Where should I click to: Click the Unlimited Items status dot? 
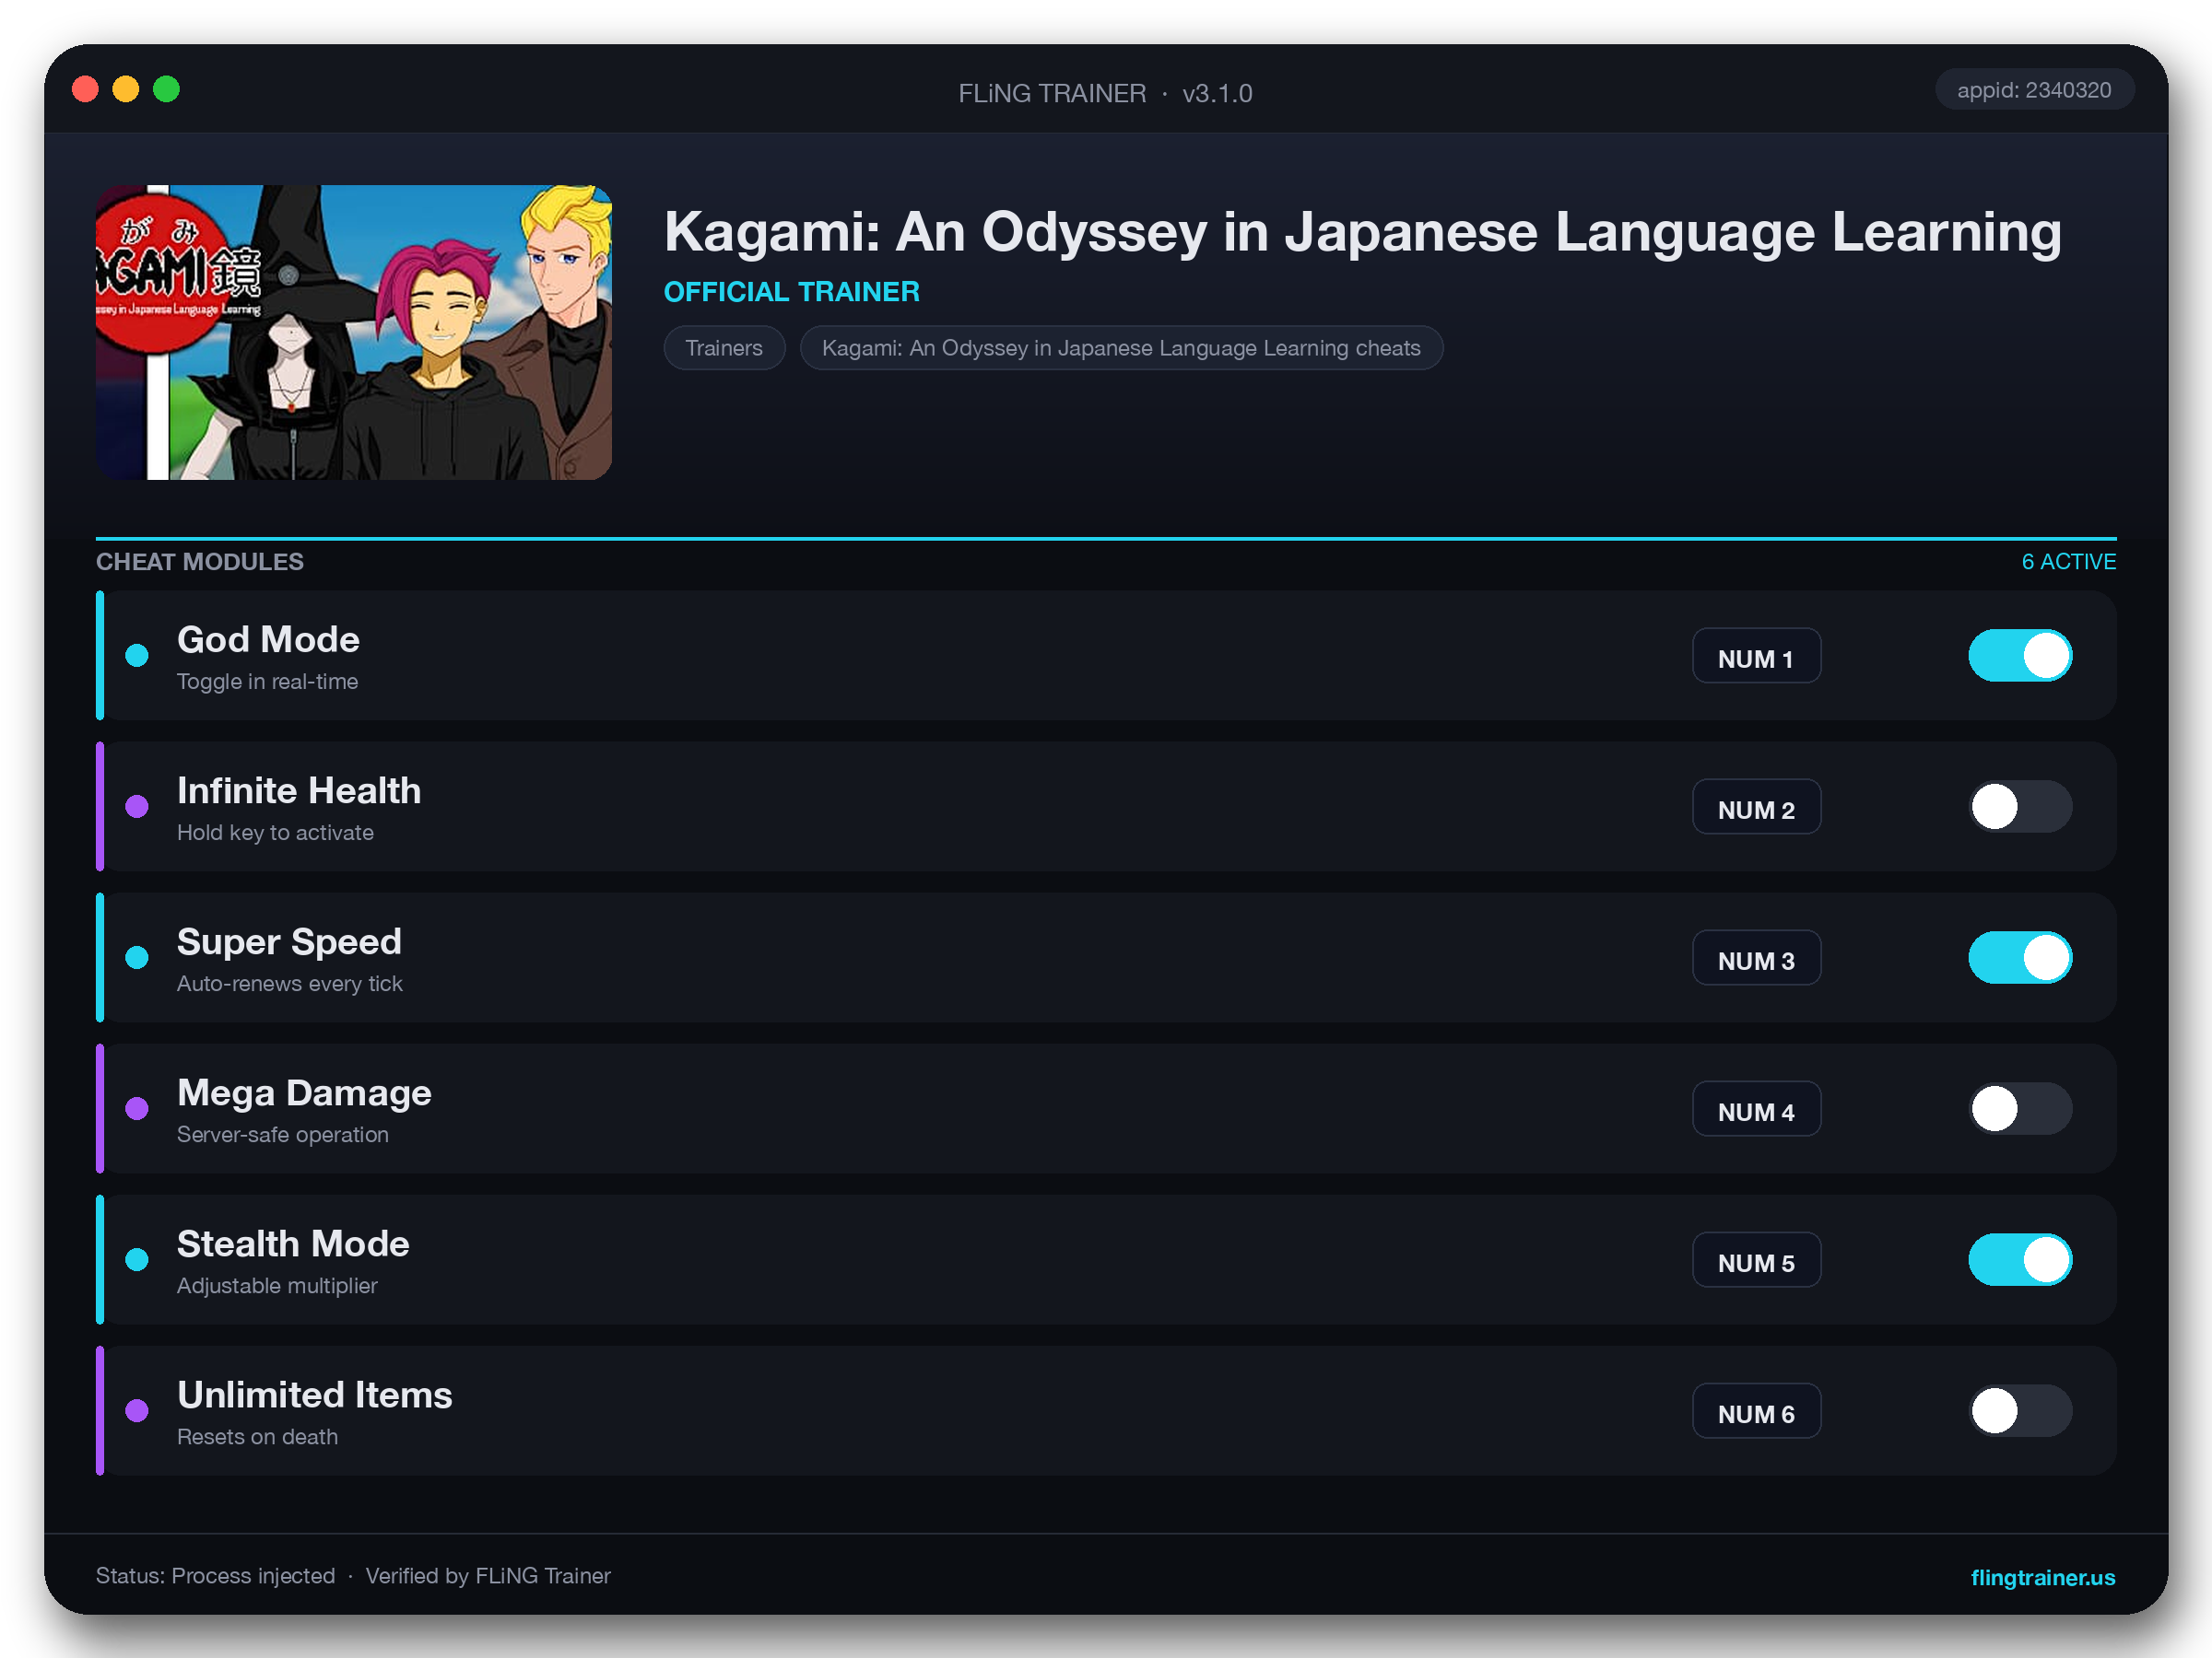137,1410
